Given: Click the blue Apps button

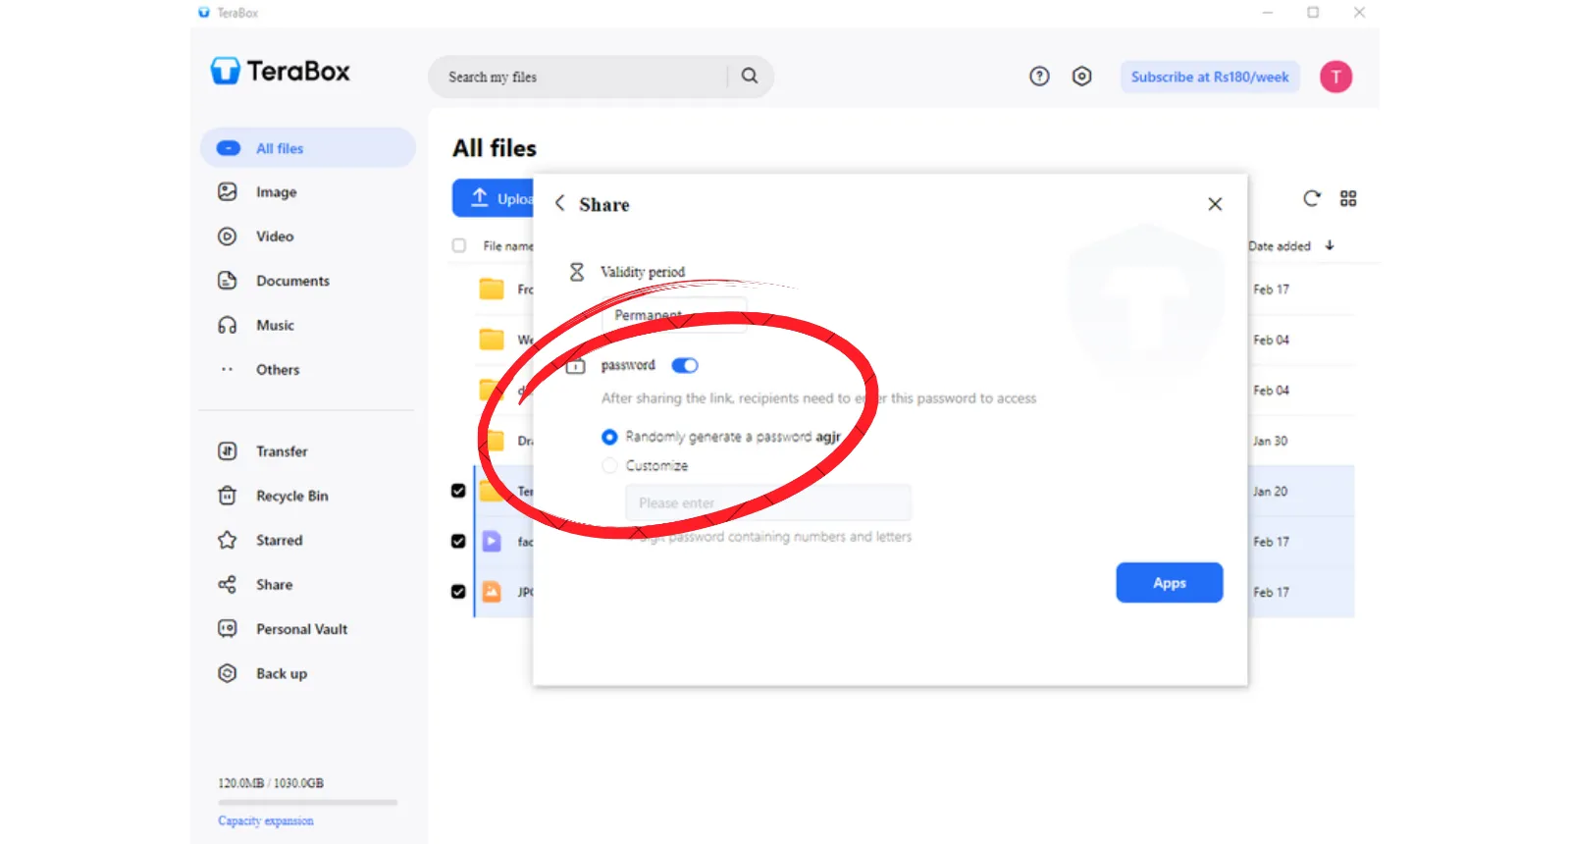Looking at the screenshot, I should point(1169,583).
